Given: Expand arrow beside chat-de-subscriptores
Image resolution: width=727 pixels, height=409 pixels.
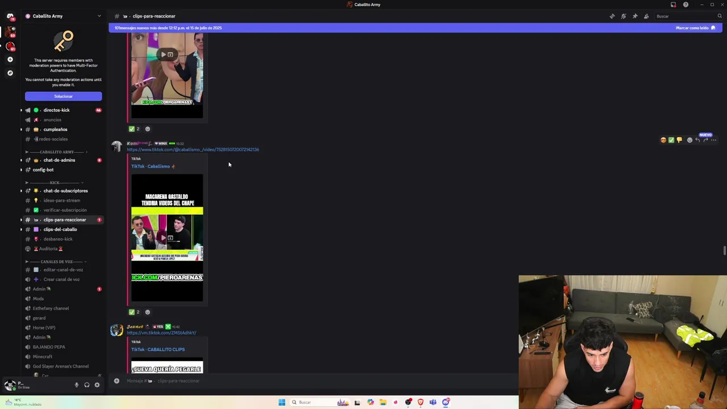Looking at the screenshot, I should coord(21,191).
